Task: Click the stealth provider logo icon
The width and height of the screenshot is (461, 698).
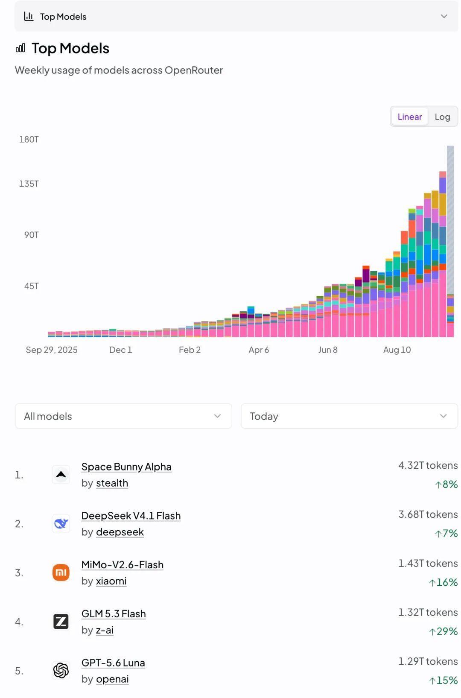Action: pos(61,474)
